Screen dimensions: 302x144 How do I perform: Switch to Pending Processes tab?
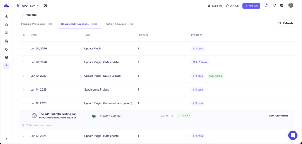[36, 24]
